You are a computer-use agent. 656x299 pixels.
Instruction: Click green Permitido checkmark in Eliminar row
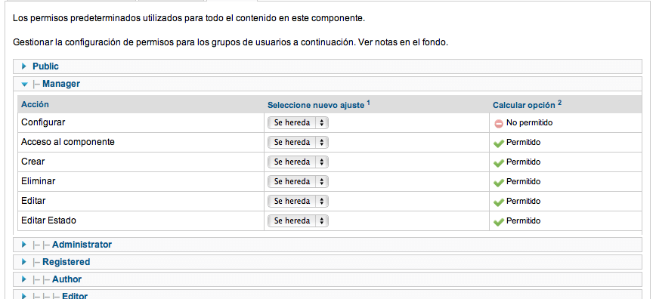498,182
